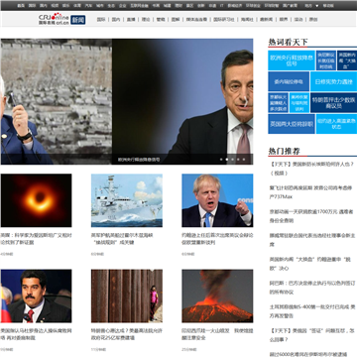Open the erupting volcano thumbnail article

[x=217, y=296]
